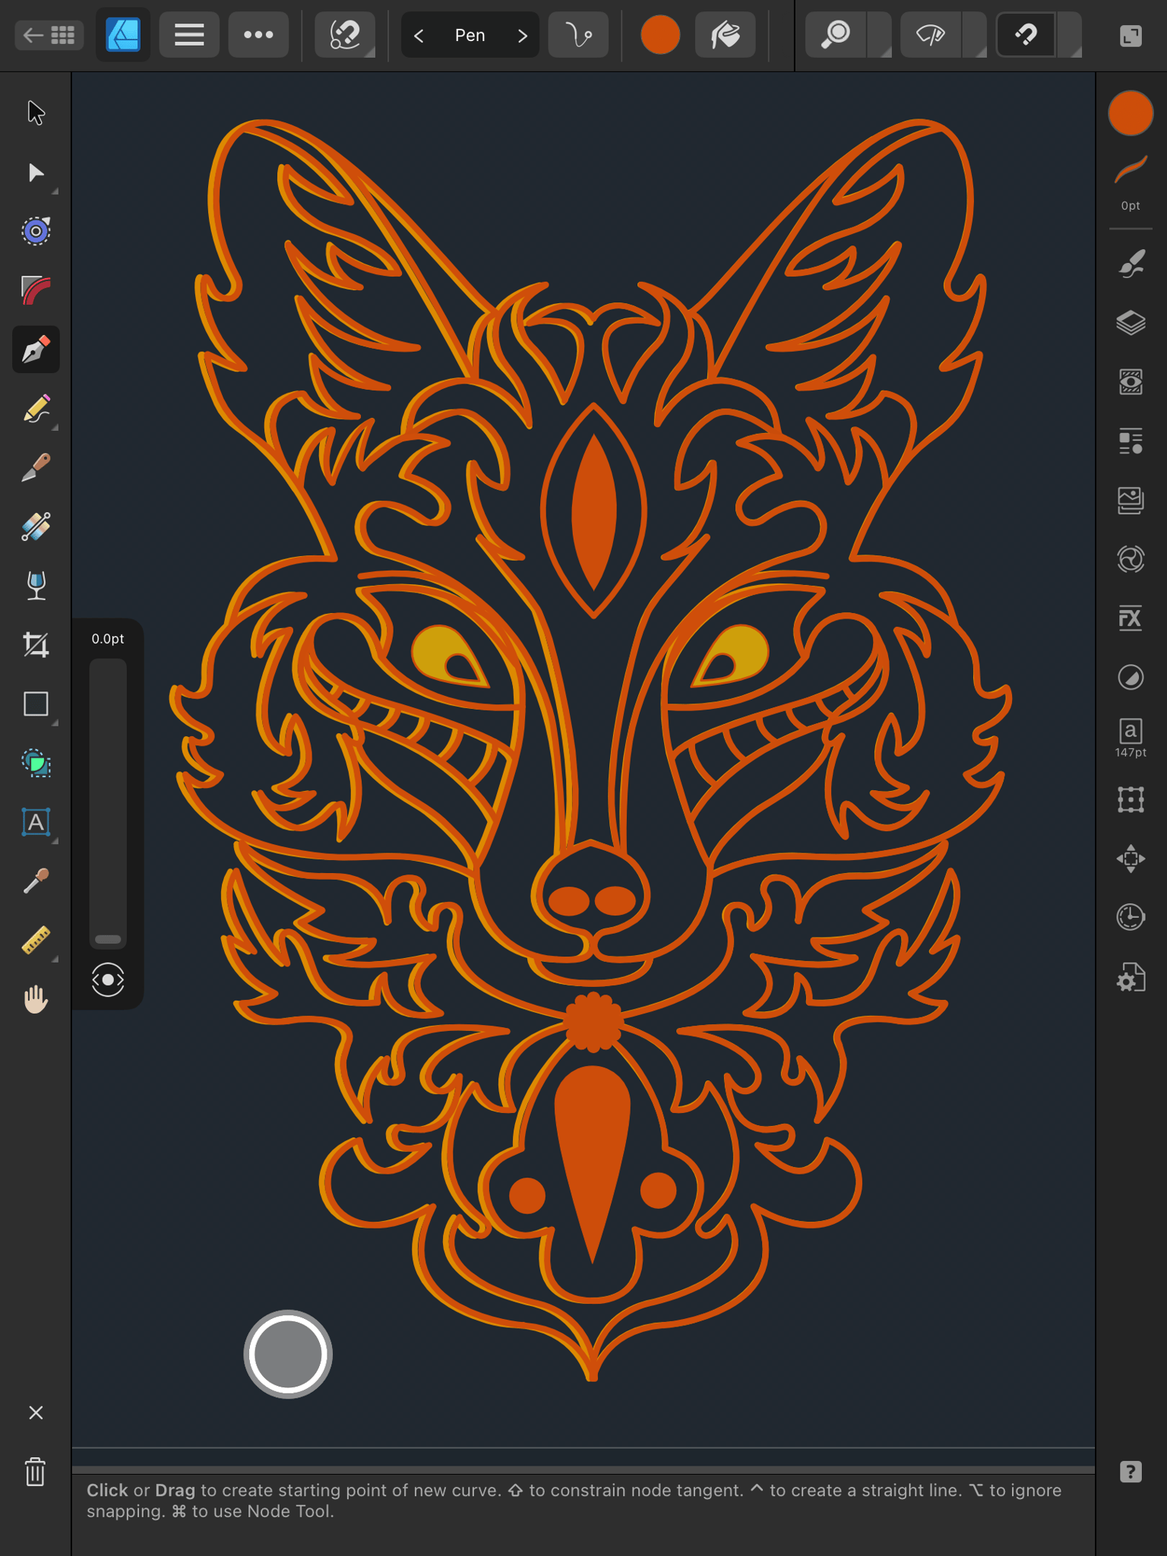Select the Color Picker eyedropper tool
Image resolution: width=1167 pixels, height=1556 pixels.
[36, 881]
